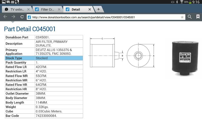Click the Primary Application label
The image size is (202, 126).
click(x=14, y=52)
